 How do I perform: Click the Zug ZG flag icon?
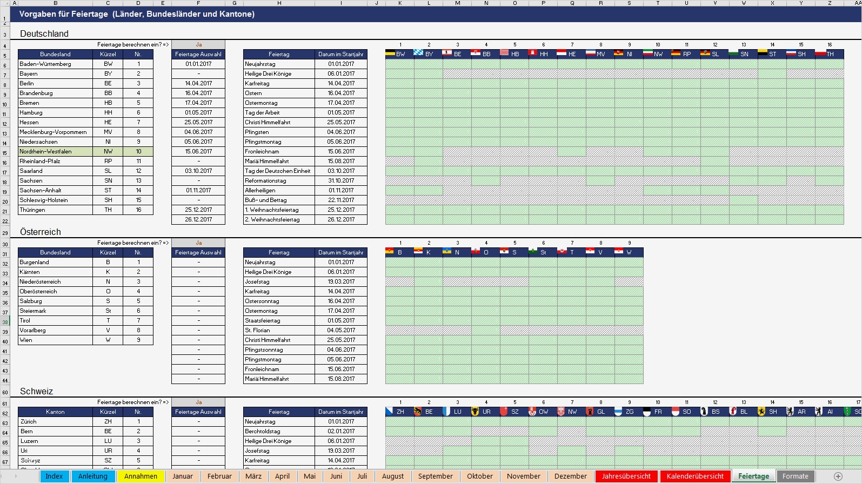coord(618,411)
